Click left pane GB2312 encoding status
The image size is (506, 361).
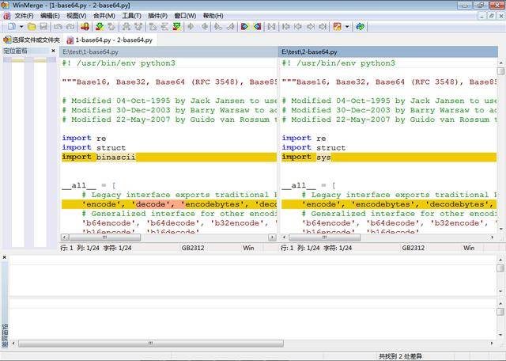[x=193, y=248]
